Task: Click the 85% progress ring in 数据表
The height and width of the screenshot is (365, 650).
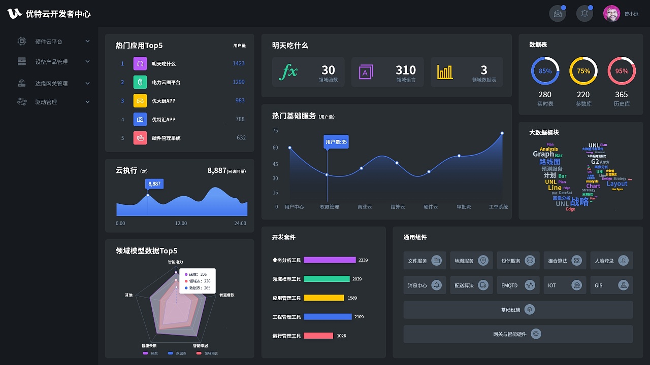Action: point(545,71)
